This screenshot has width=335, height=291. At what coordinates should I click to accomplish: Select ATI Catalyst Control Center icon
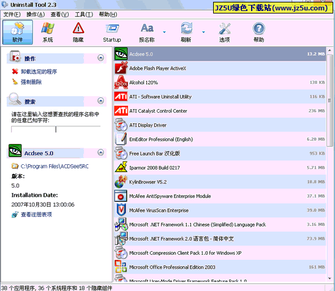coord(121,111)
